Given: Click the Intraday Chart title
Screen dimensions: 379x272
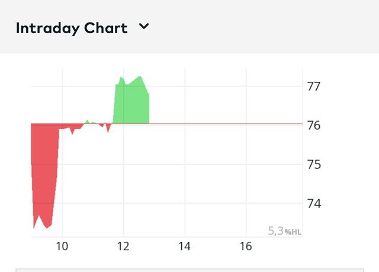Looking at the screenshot, I should tap(71, 28).
